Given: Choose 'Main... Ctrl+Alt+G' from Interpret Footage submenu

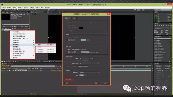Looking at the screenshot, I should 46,45.
